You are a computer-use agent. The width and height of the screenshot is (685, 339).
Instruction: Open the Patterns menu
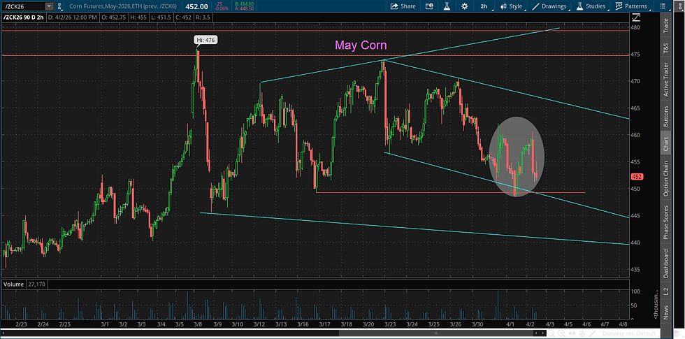tap(630, 6)
